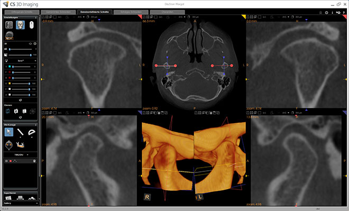Switch to the Benutzerdefinierte Schnitte tab
Image resolution: width=349 pixels, height=211 pixels.
pyautogui.click(x=94, y=12)
